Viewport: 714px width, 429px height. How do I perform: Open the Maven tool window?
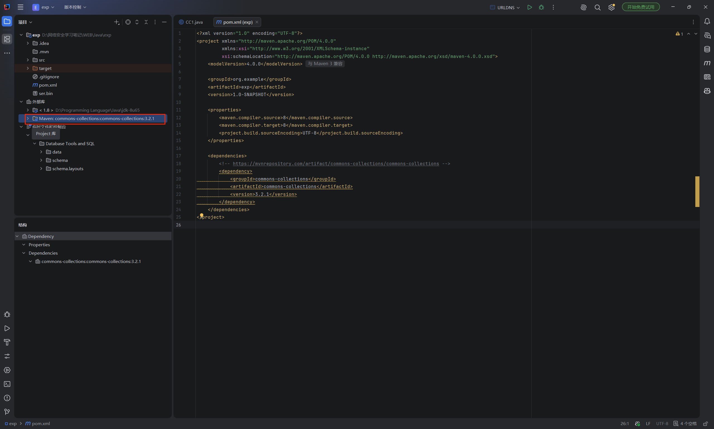click(x=707, y=63)
